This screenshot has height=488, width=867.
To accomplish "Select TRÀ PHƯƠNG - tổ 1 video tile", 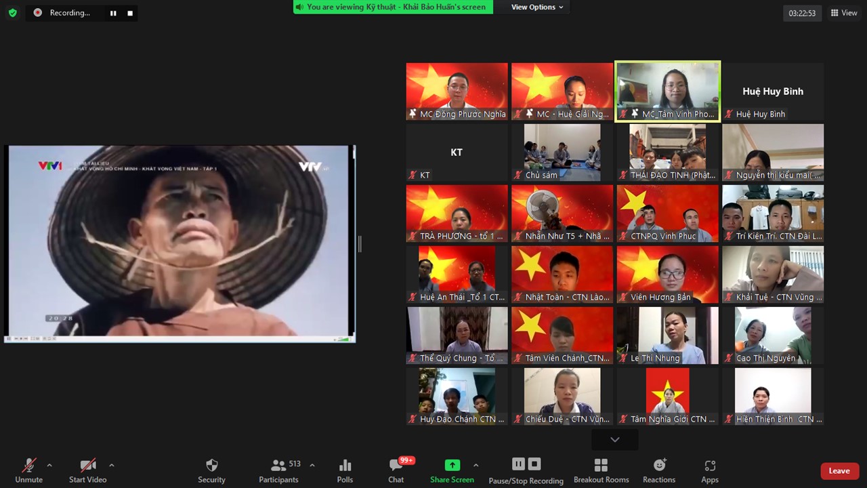I will click(x=457, y=213).
